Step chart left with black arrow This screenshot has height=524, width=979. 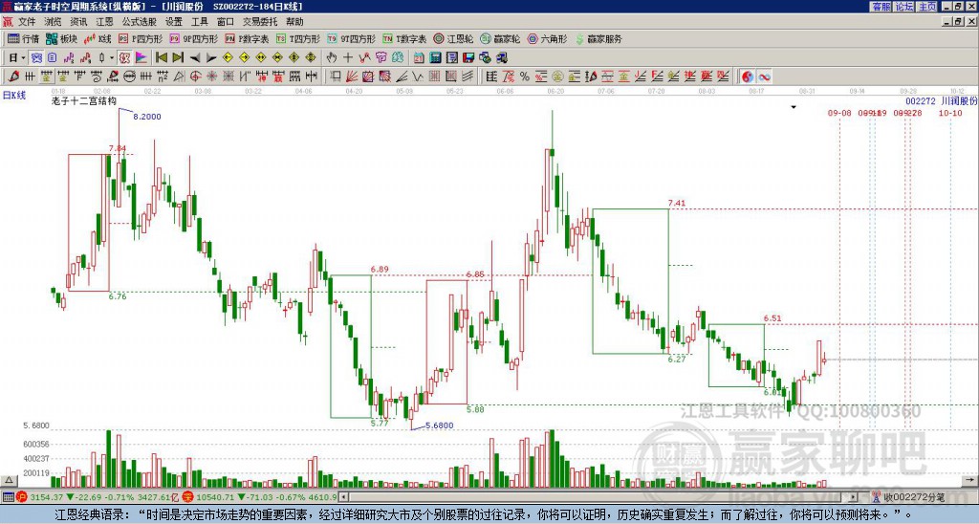(x=195, y=58)
